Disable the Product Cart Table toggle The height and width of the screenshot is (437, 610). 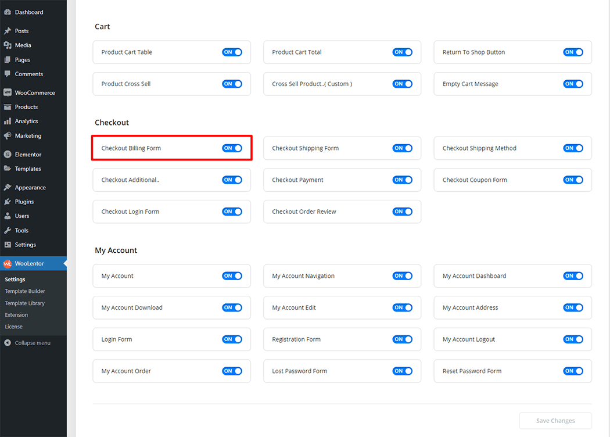232,52
